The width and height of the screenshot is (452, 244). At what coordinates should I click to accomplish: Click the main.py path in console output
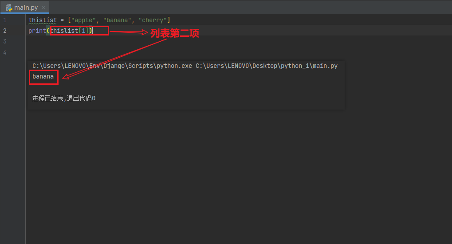coord(267,66)
